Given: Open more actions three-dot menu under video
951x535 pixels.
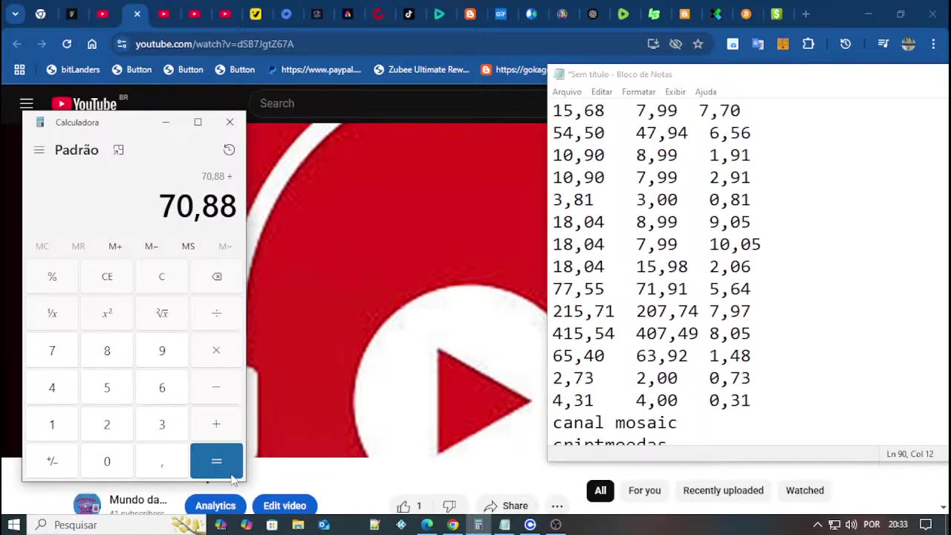Looking at the screenshot, I should (x=557, y=506).
